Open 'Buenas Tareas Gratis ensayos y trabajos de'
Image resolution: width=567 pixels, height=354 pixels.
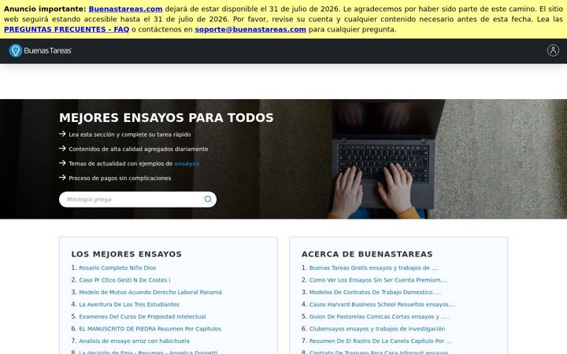coord(373,268)
